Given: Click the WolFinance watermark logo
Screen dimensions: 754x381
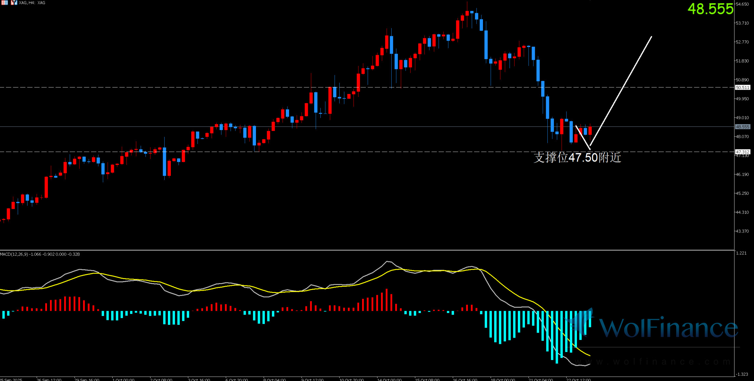Looking at the screenshot, I should 654,327.
